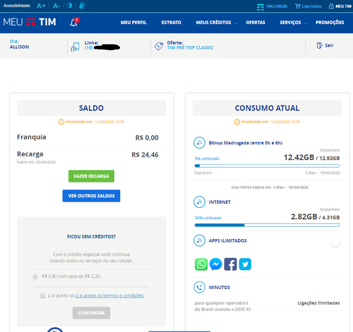Click the Bônus Madrugada data icon
The image size is (353, 332).
[x=199, y=143]
